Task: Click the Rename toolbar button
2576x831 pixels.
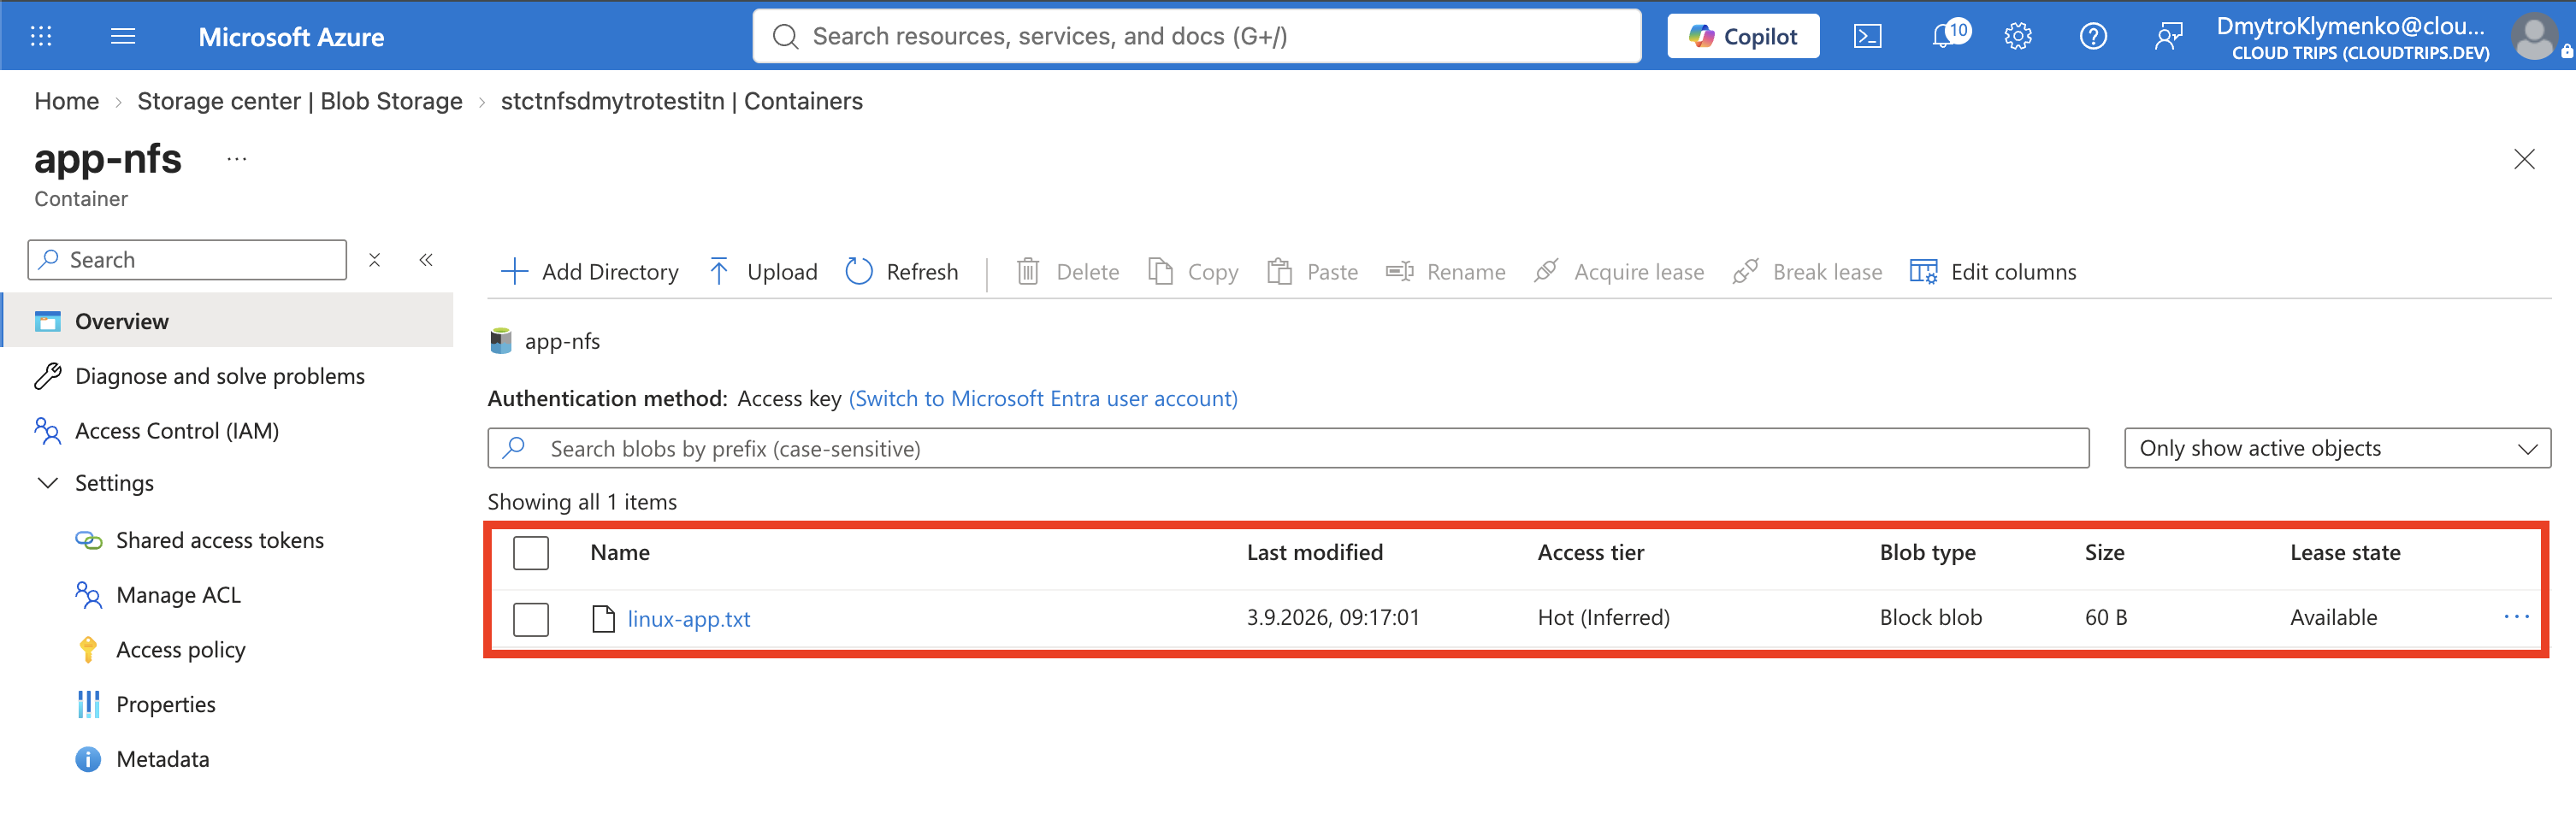Action: [x=1445, y=272]
